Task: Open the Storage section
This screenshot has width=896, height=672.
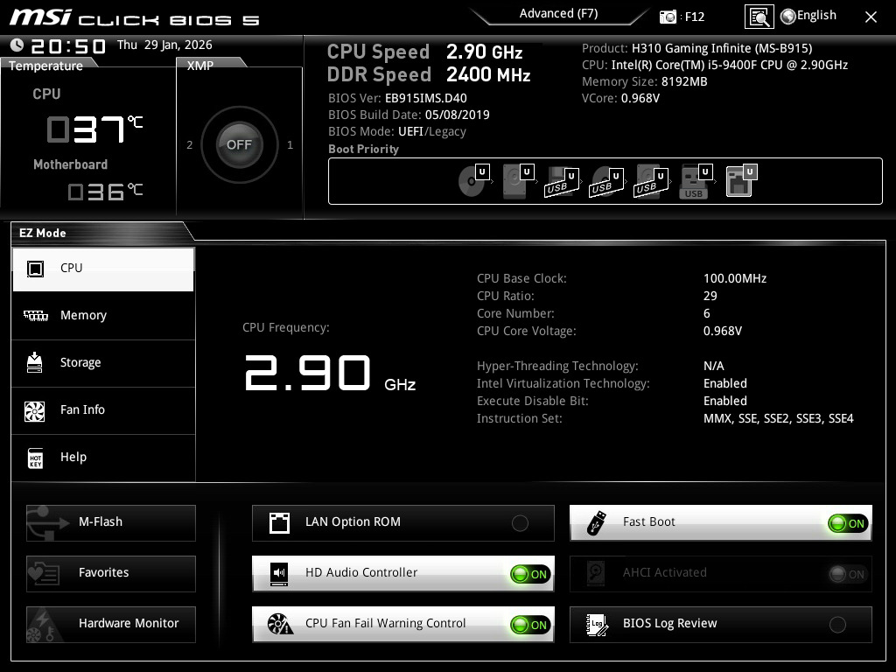Action: click(x=103, y=363)
